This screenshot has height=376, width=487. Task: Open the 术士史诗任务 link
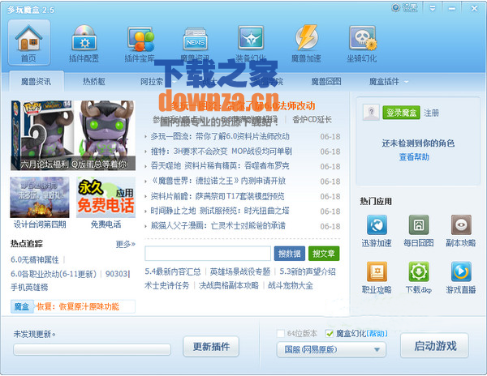pyautogui.click(x=166, y=286)
